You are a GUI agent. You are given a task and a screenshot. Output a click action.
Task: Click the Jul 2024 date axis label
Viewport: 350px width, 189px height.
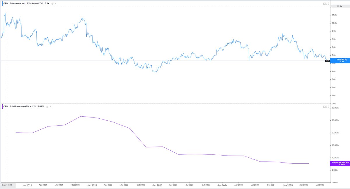pos(255,185)
